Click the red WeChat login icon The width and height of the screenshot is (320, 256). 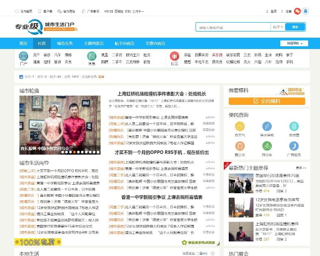(297, 11)
